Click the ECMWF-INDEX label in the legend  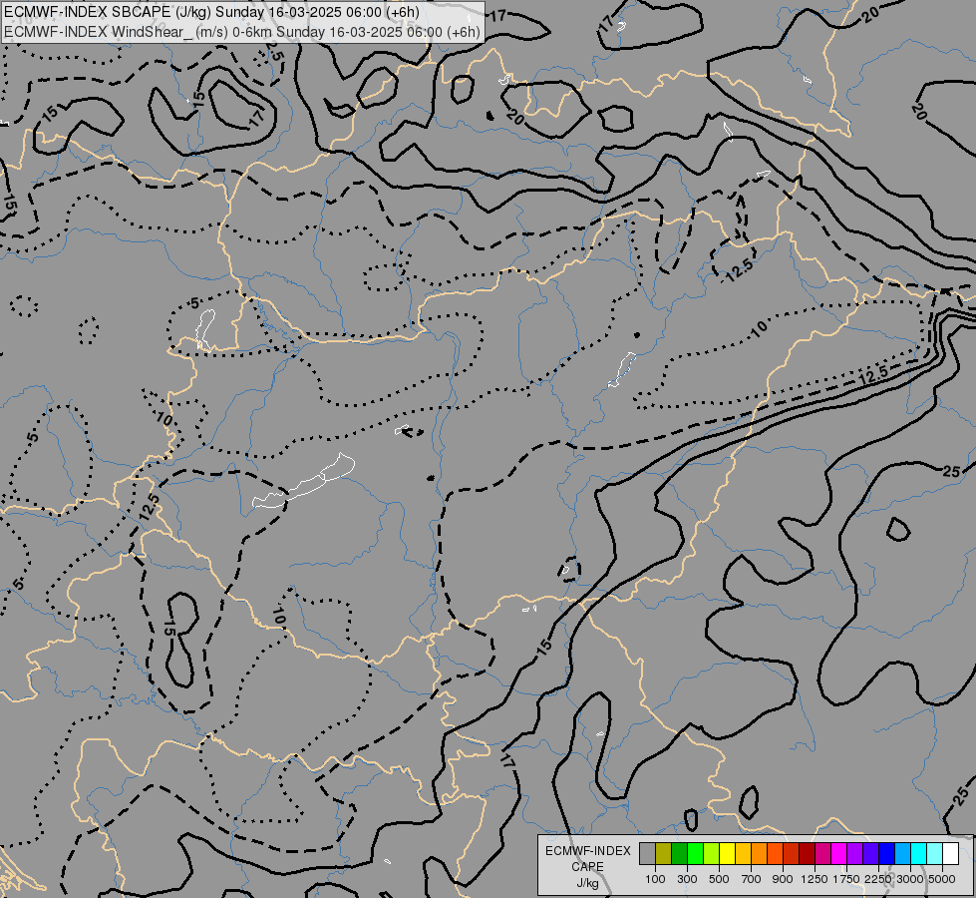point(588,851)
